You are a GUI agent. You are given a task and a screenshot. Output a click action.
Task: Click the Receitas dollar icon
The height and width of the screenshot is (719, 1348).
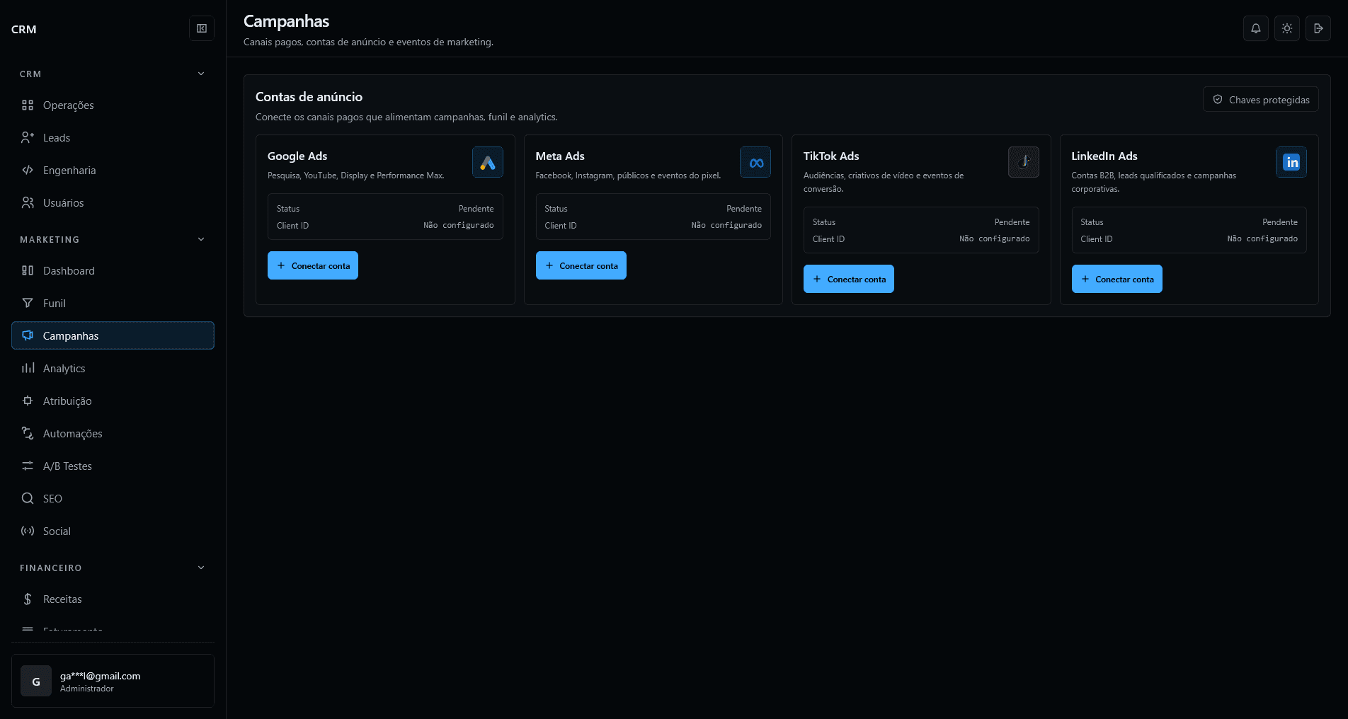tap(28, 599)
